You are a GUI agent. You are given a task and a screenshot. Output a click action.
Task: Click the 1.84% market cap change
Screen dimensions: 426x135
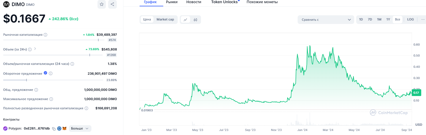(89, 35)
